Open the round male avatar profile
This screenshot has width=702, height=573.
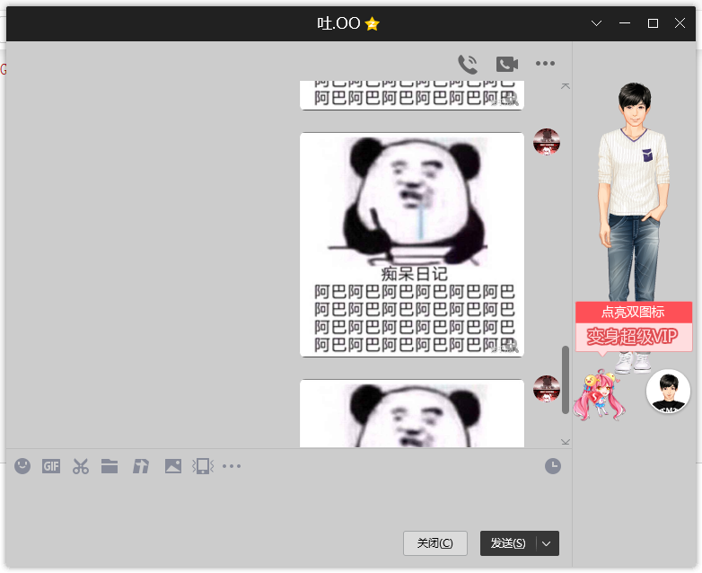[x=669, y=391]
